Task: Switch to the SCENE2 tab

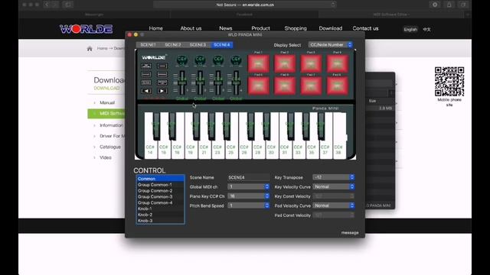Action: click(173, 45)
